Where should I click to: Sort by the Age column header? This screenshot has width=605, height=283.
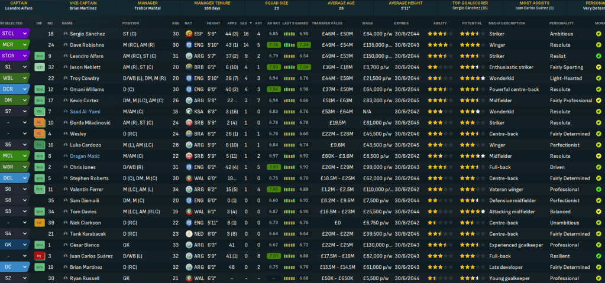176,23
